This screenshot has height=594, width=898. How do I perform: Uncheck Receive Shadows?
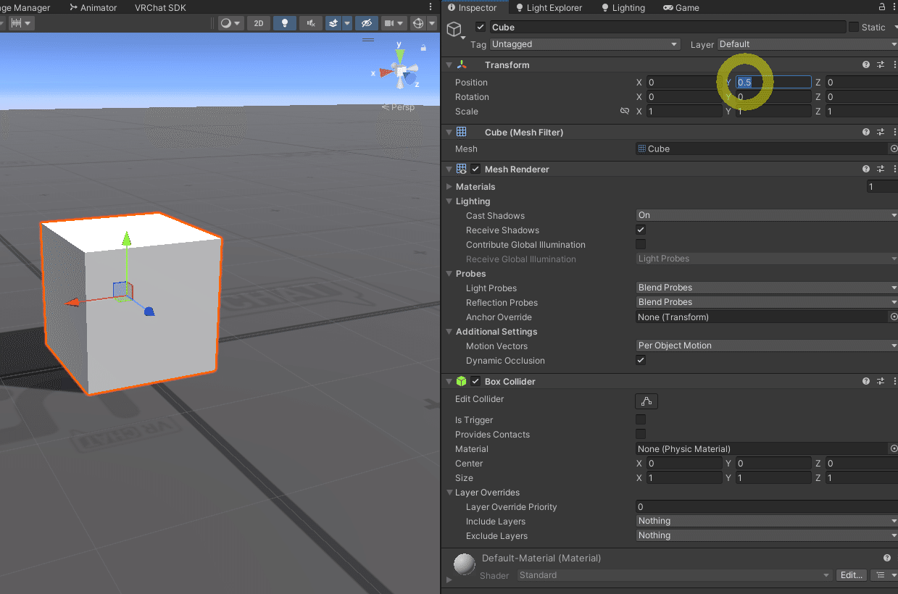pyautogui.click(x=641, y=230)
